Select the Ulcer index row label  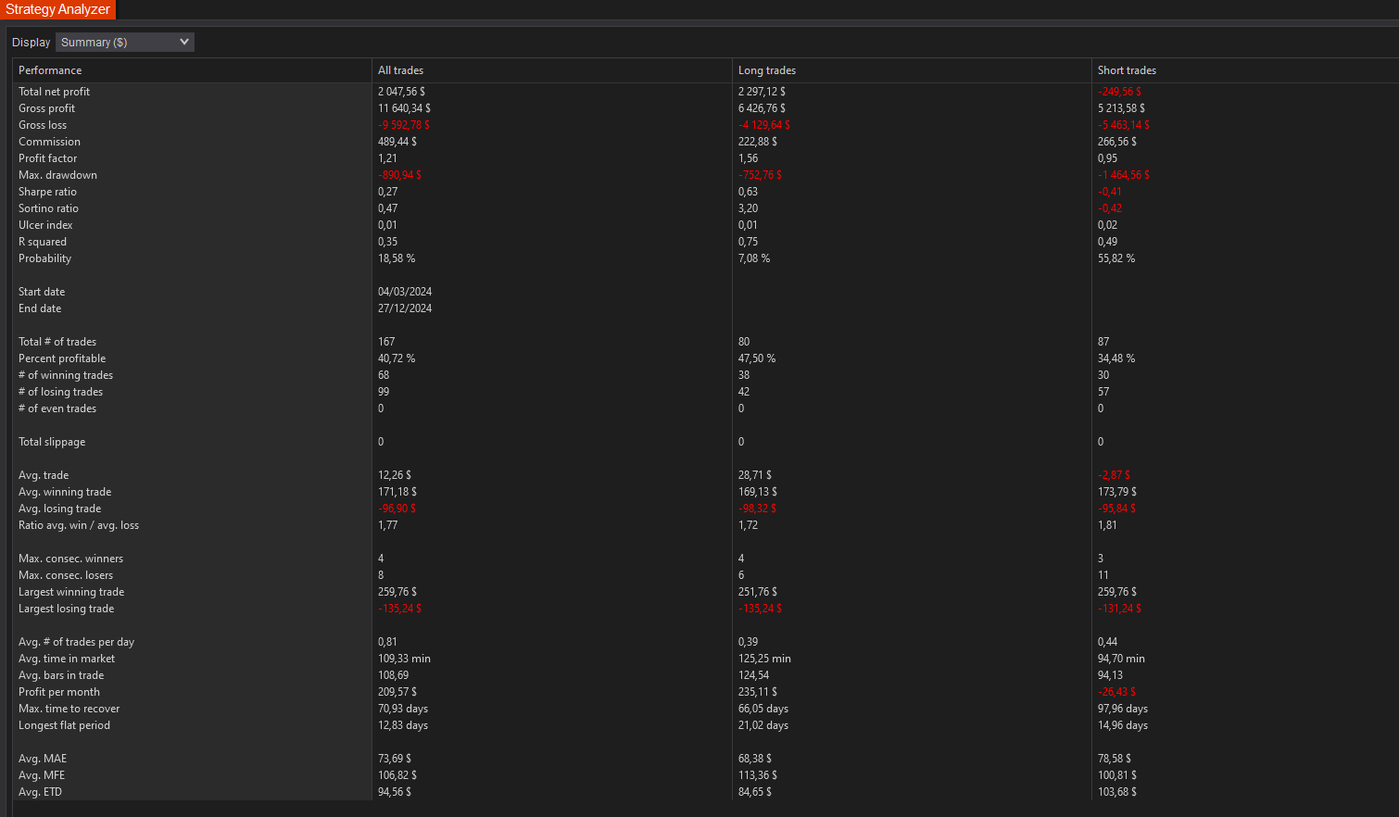[x=45, y=225]
